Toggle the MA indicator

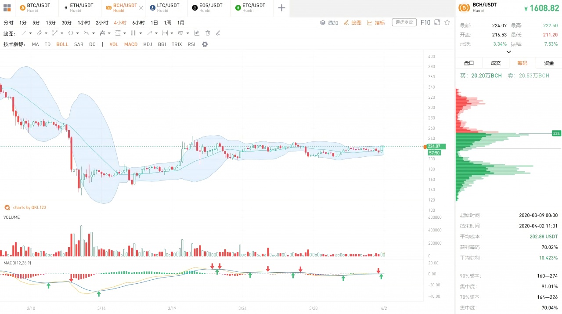click(x=35, y=44)
